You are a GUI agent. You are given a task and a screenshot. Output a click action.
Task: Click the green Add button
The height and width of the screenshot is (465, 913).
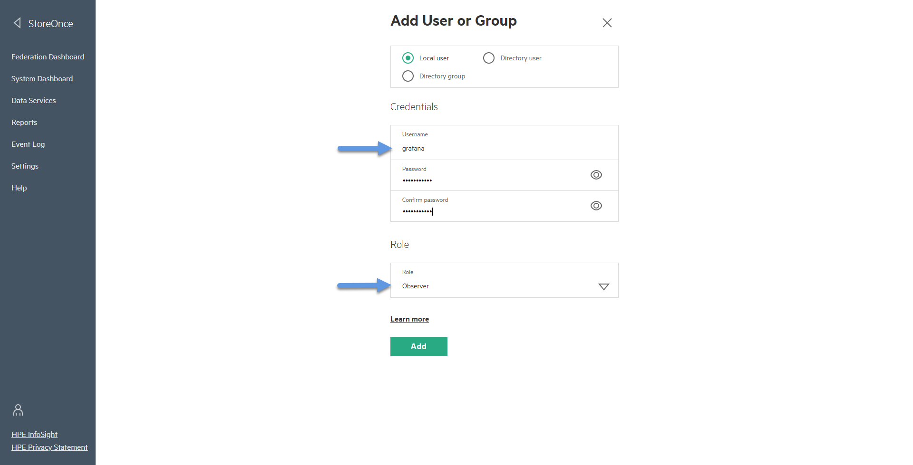pos(418,346)
